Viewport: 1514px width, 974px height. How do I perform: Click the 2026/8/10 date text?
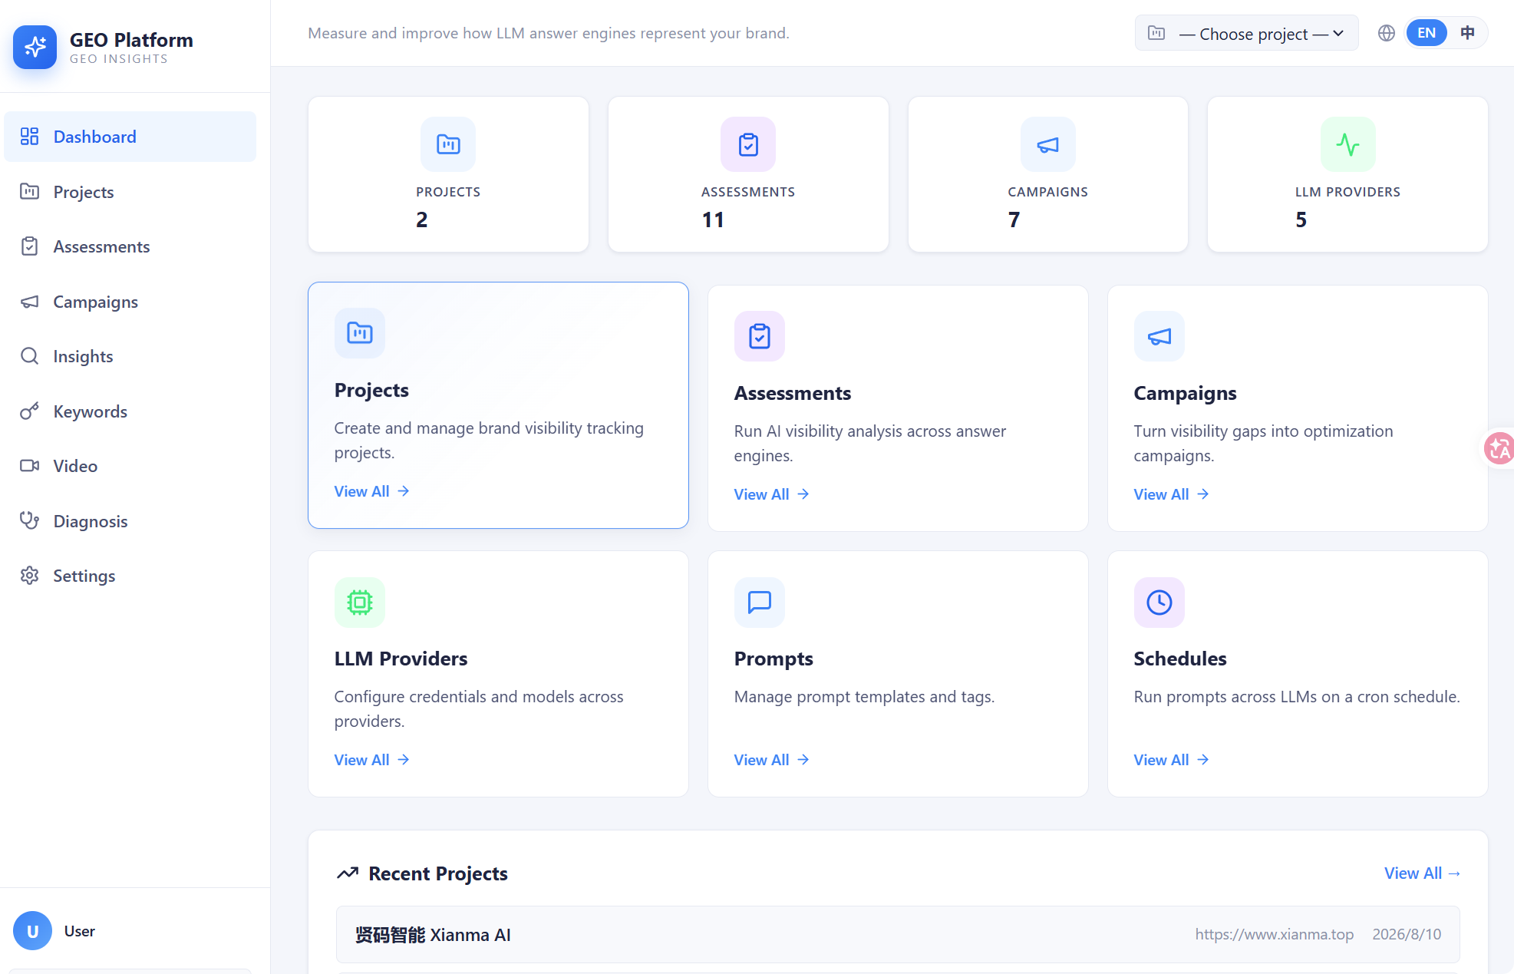click(1407, 934)
